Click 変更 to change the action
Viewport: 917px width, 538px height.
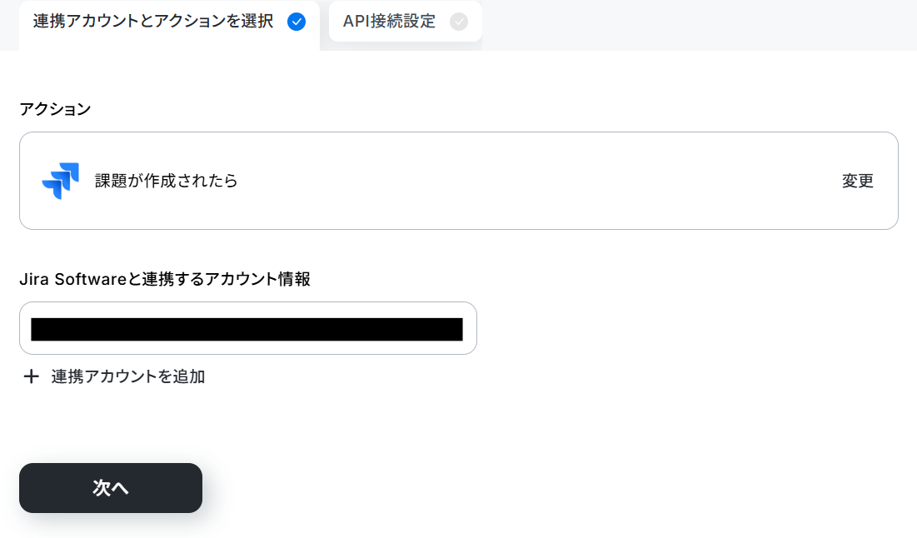[x=857, y=181]
